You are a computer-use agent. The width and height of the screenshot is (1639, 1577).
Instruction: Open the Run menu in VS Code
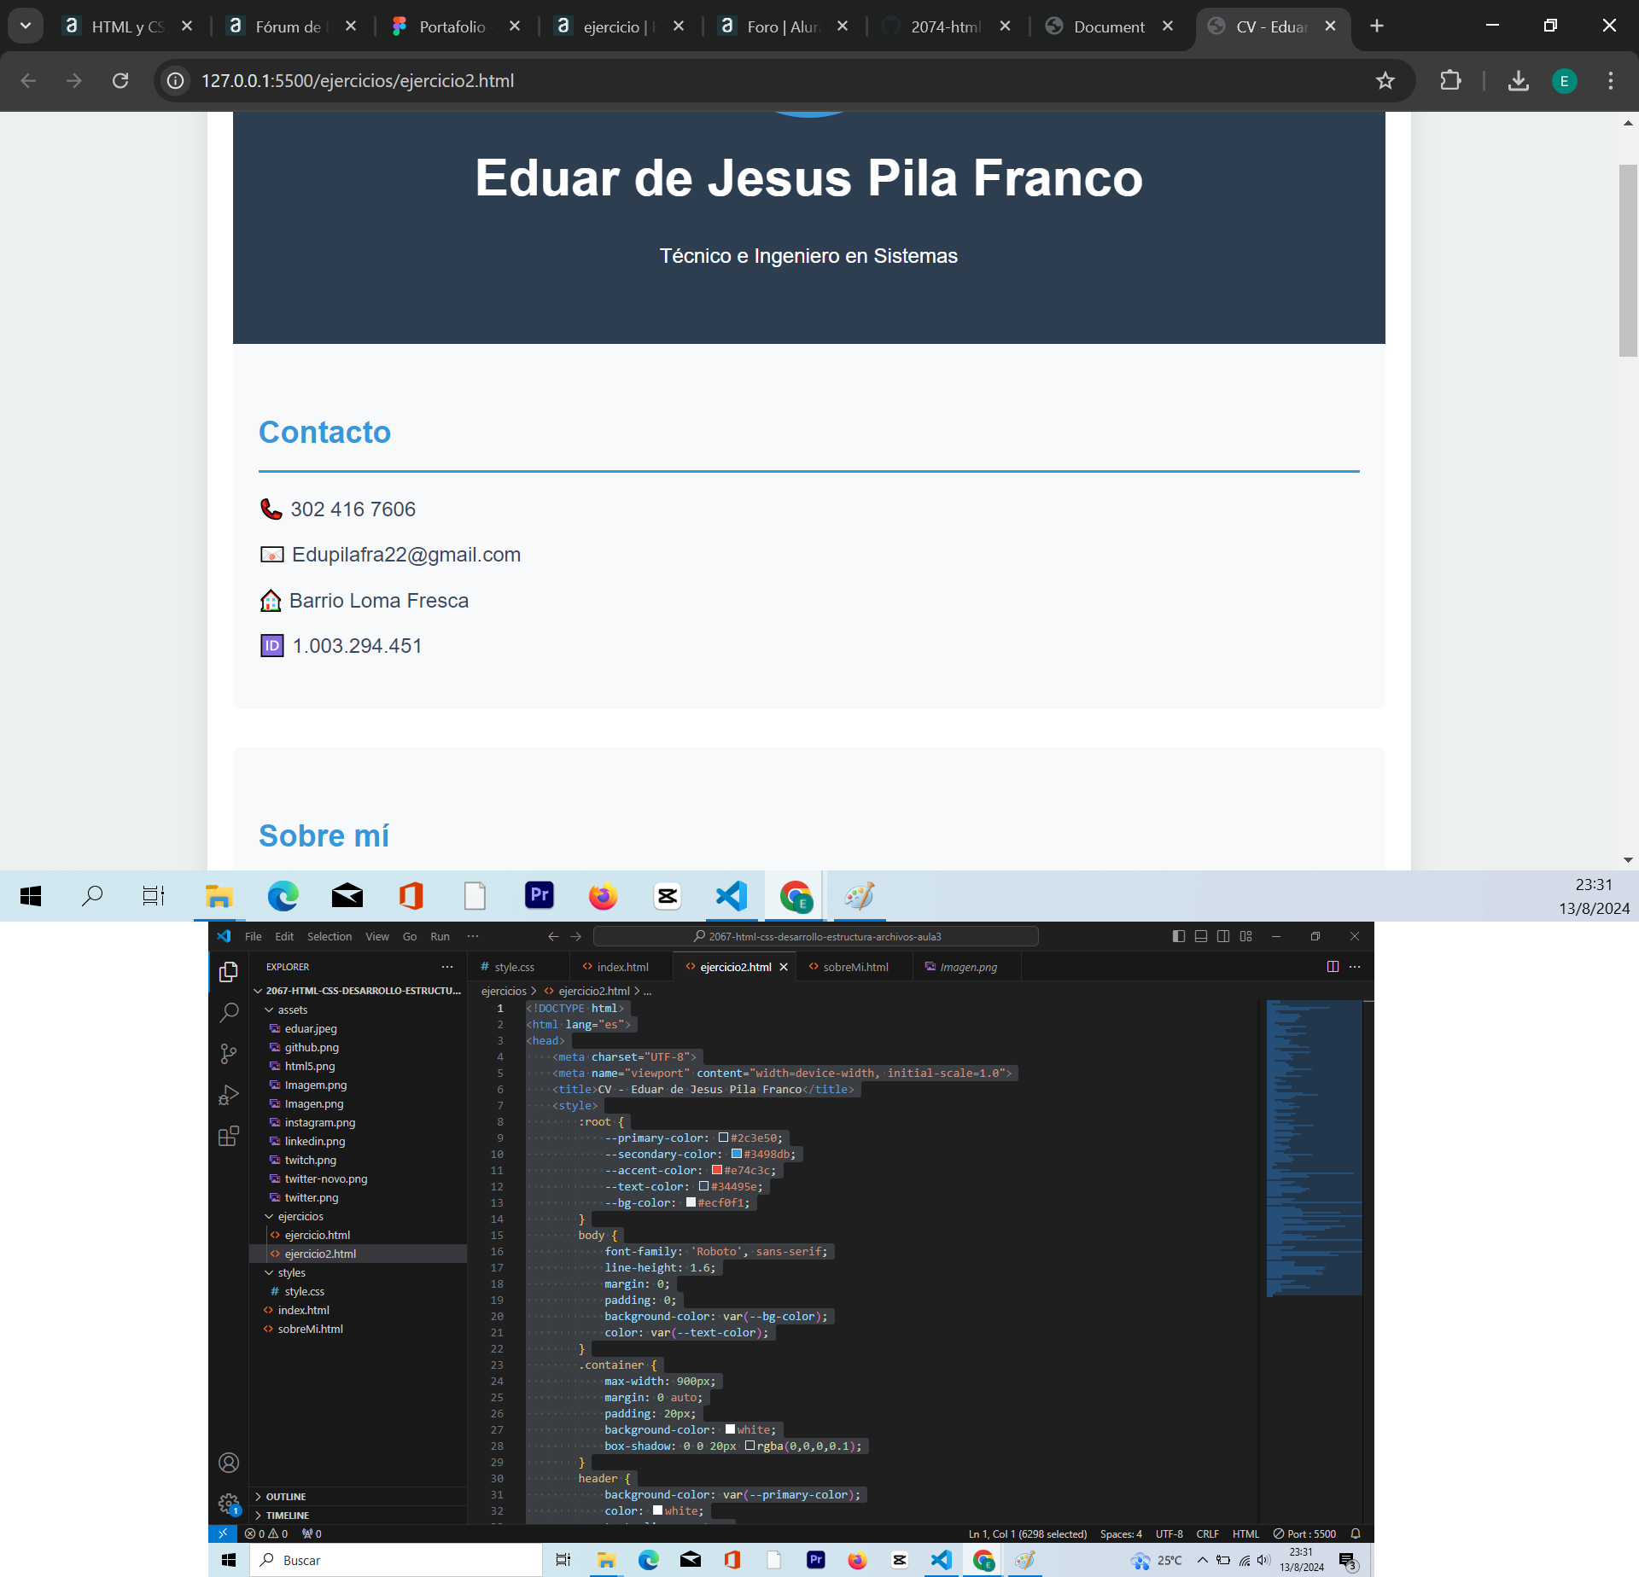(x=440, y=936)
